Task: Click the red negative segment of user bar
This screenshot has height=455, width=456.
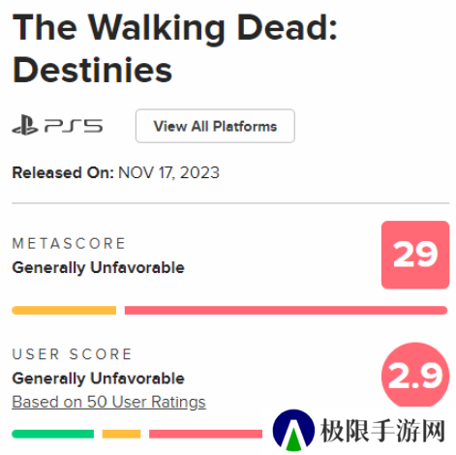Action: (205, 434)
